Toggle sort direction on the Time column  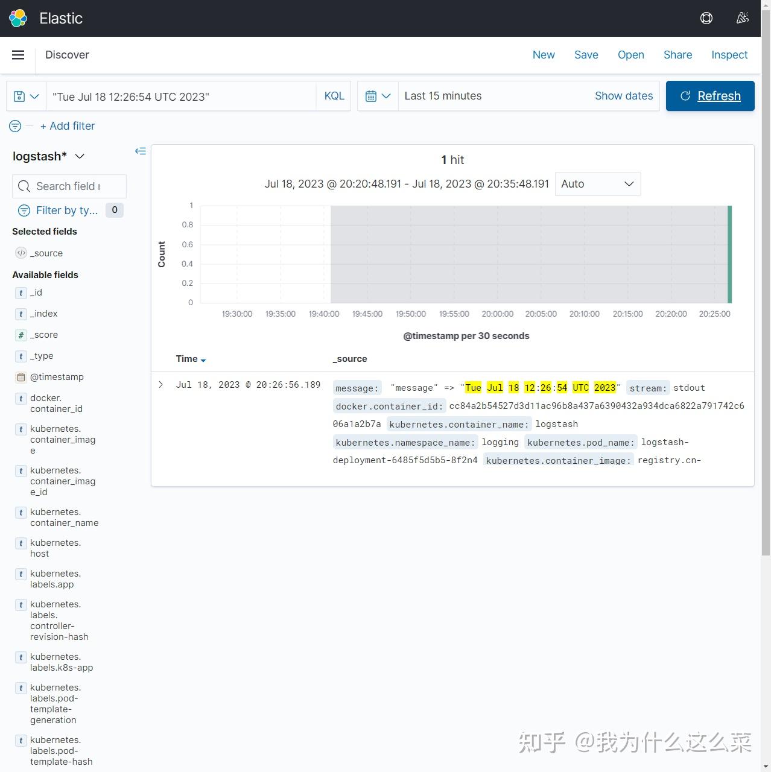(203, 359)
